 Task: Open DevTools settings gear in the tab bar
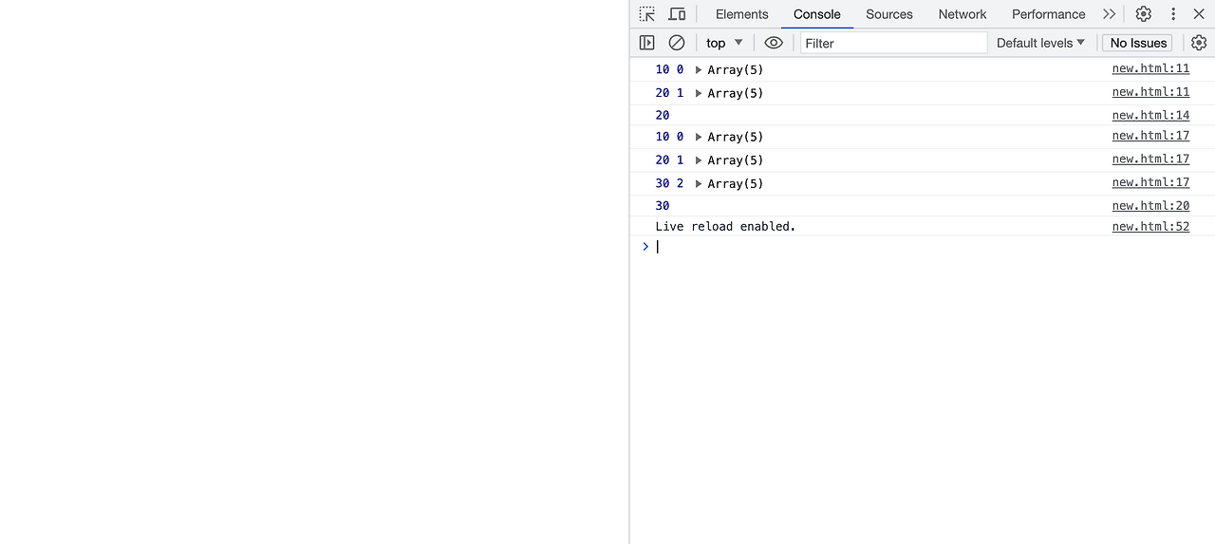tap(1144, 14)
